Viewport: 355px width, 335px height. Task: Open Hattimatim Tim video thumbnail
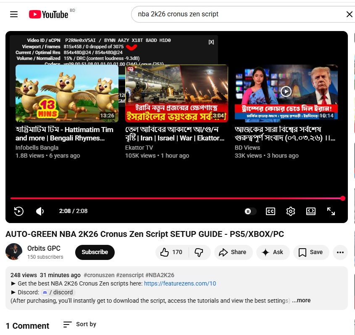tap(67, 93)
